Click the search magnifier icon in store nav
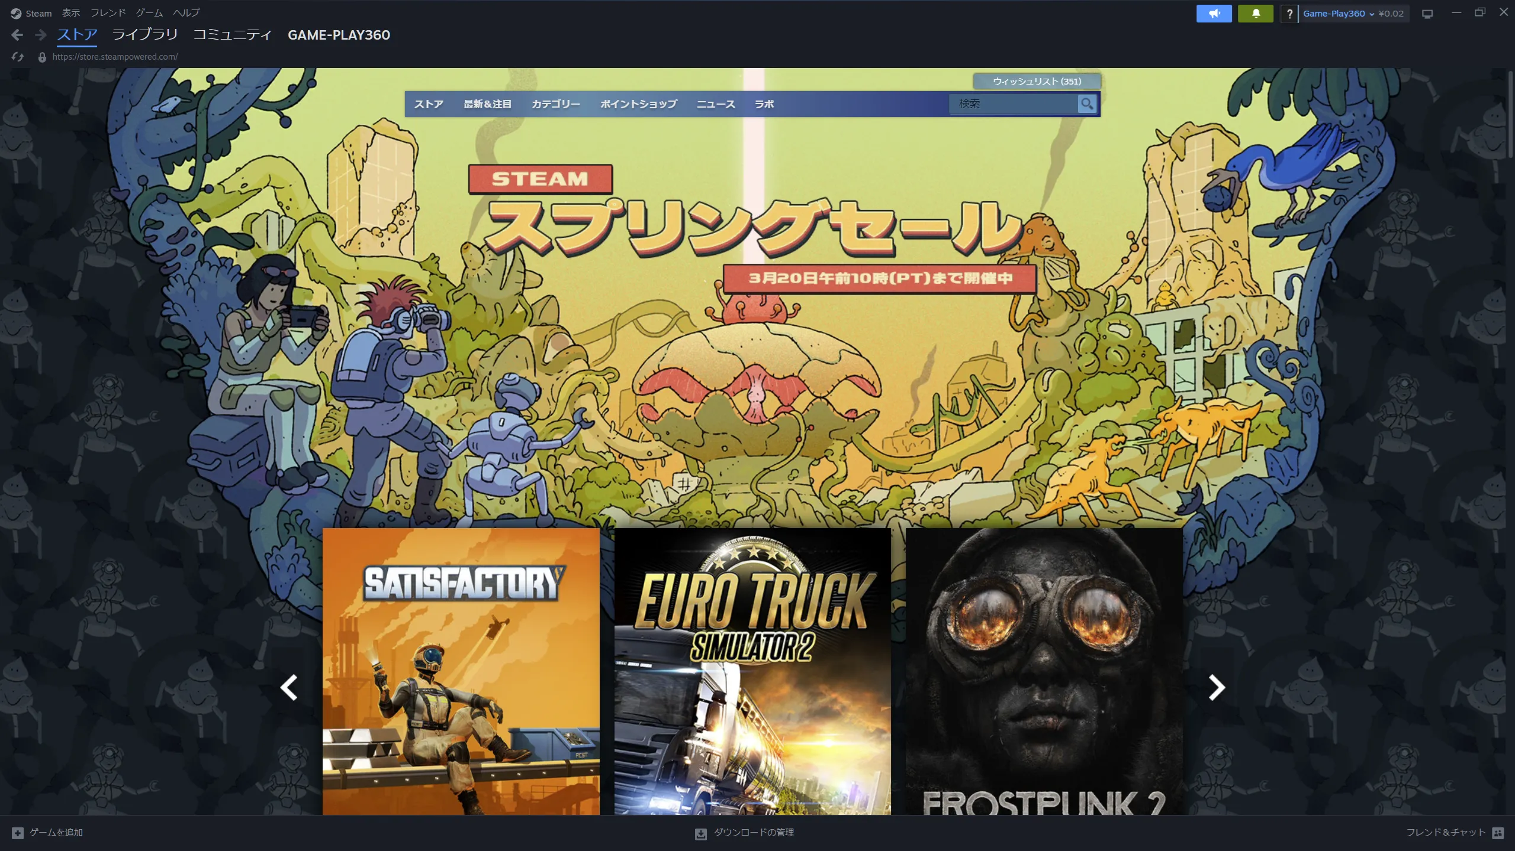 point(1088,103)
